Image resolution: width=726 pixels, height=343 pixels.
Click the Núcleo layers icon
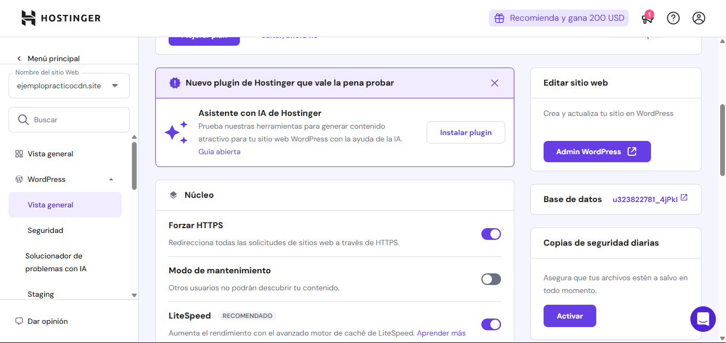point(173,195)
